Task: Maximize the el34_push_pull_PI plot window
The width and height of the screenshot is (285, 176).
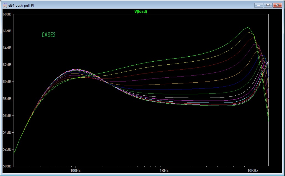Action: click(268, 5)
